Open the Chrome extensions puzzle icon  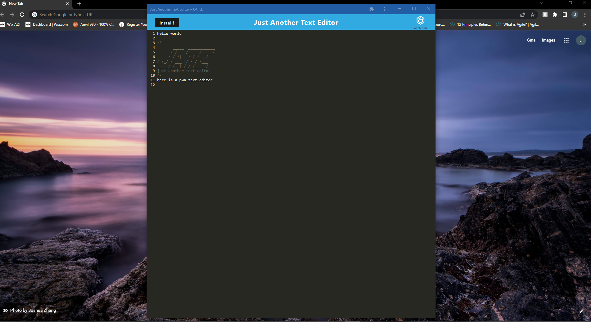click(x=554, y=15)
